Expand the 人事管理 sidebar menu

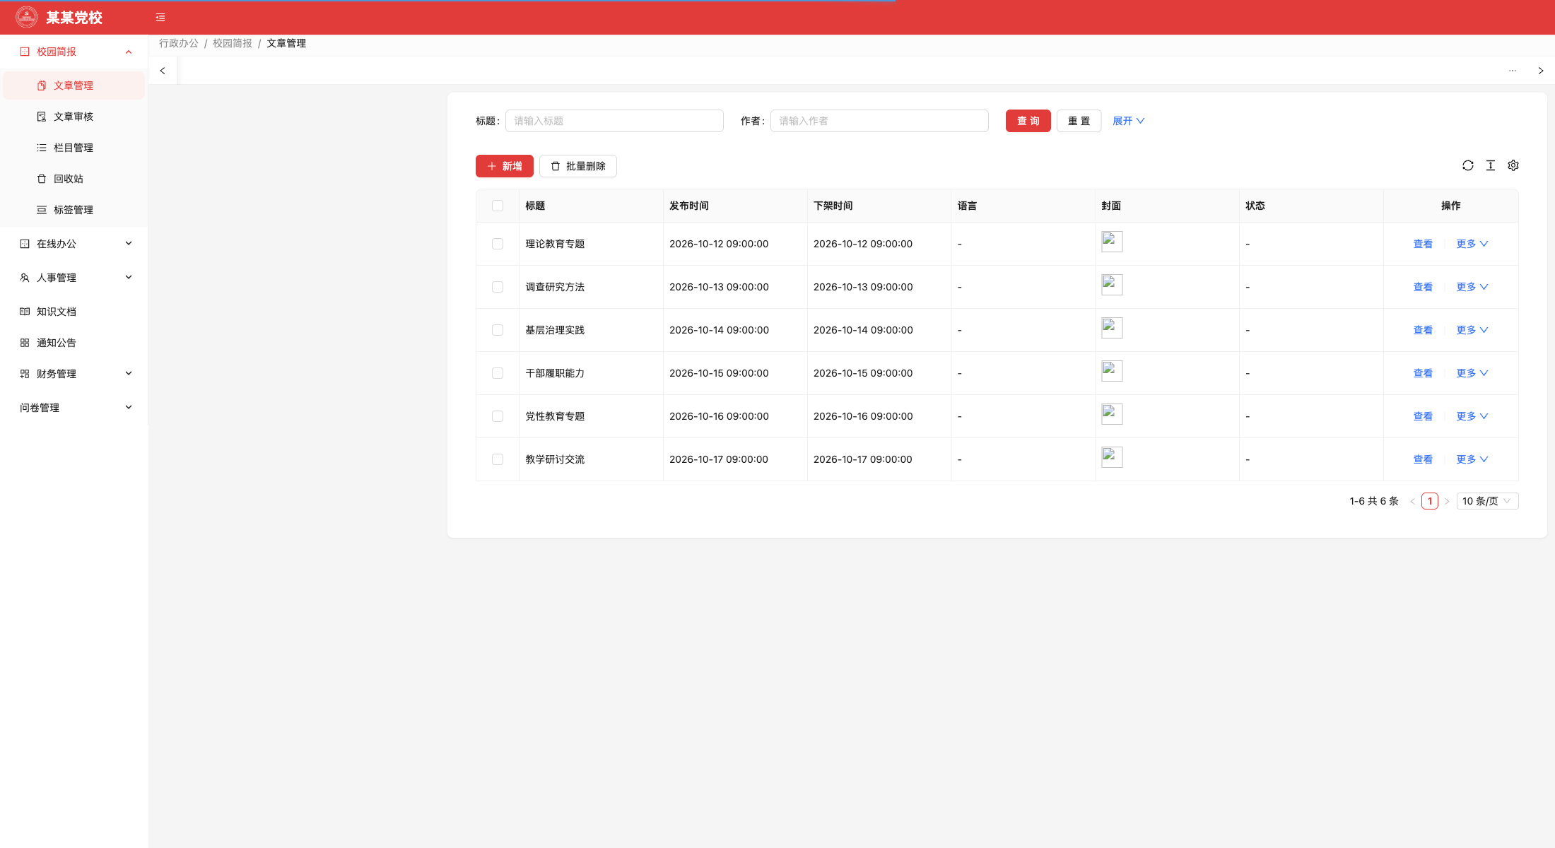(74, 278)
